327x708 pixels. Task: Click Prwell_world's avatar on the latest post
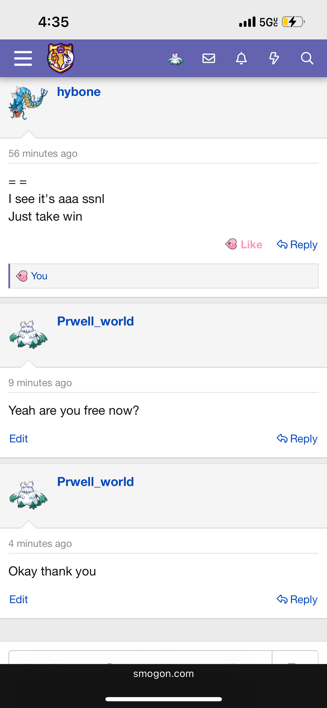pyautogui.click(x=28, y=495)
